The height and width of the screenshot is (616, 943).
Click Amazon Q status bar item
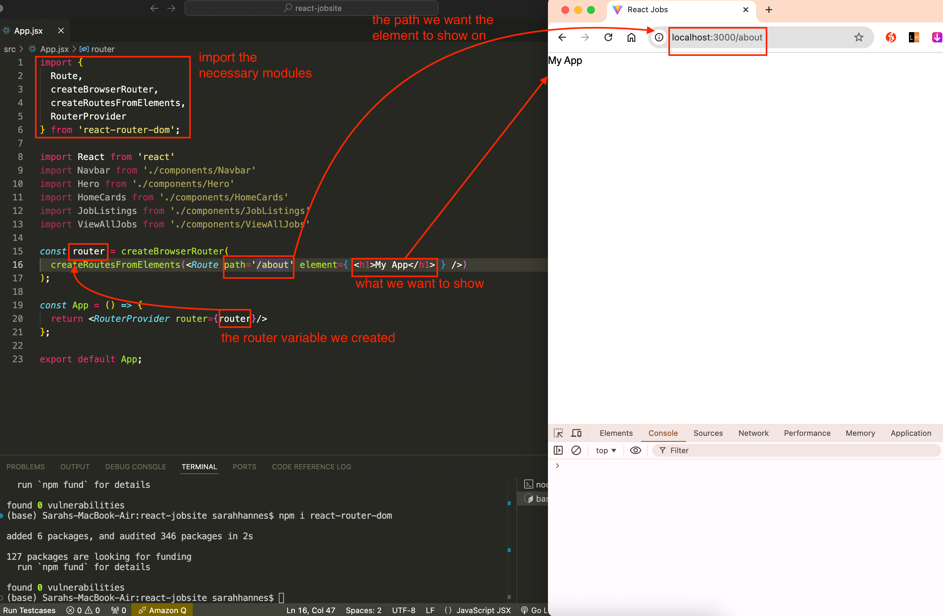tap(162, 610)
